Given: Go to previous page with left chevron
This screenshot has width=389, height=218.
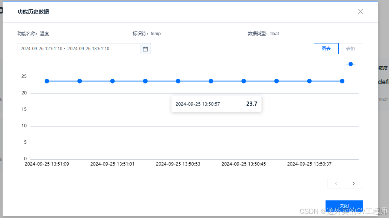Looking at the screenshot, I should pos(336,184).
